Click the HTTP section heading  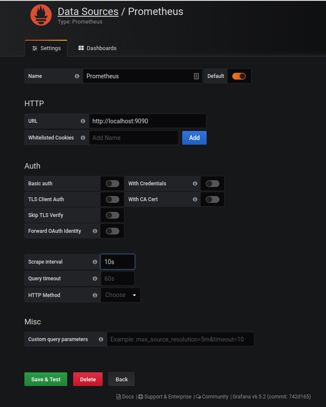click(x=34, y=104)
